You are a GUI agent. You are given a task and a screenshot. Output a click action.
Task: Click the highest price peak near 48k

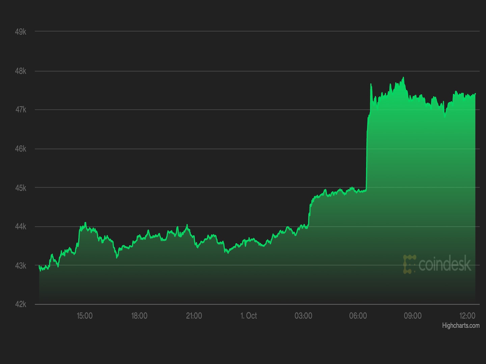coord(403,78)
